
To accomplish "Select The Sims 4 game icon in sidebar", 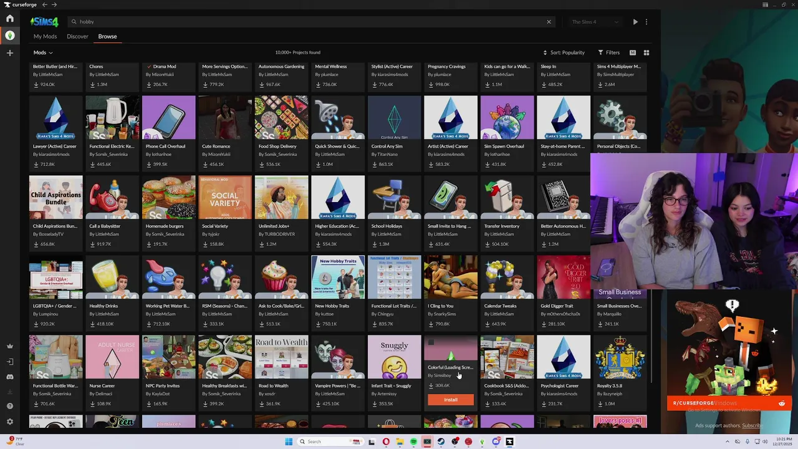I will pos(10,36).
